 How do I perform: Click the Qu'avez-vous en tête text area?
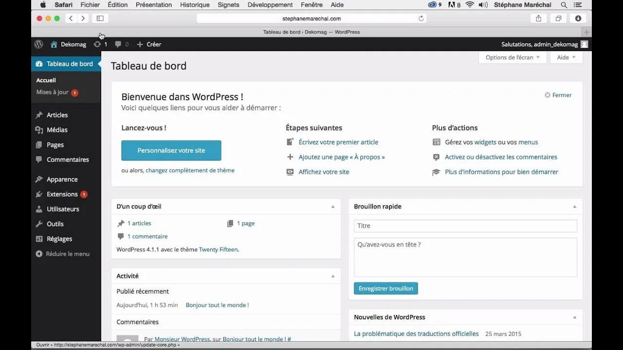pyautogui.click(x=465, y=257)
